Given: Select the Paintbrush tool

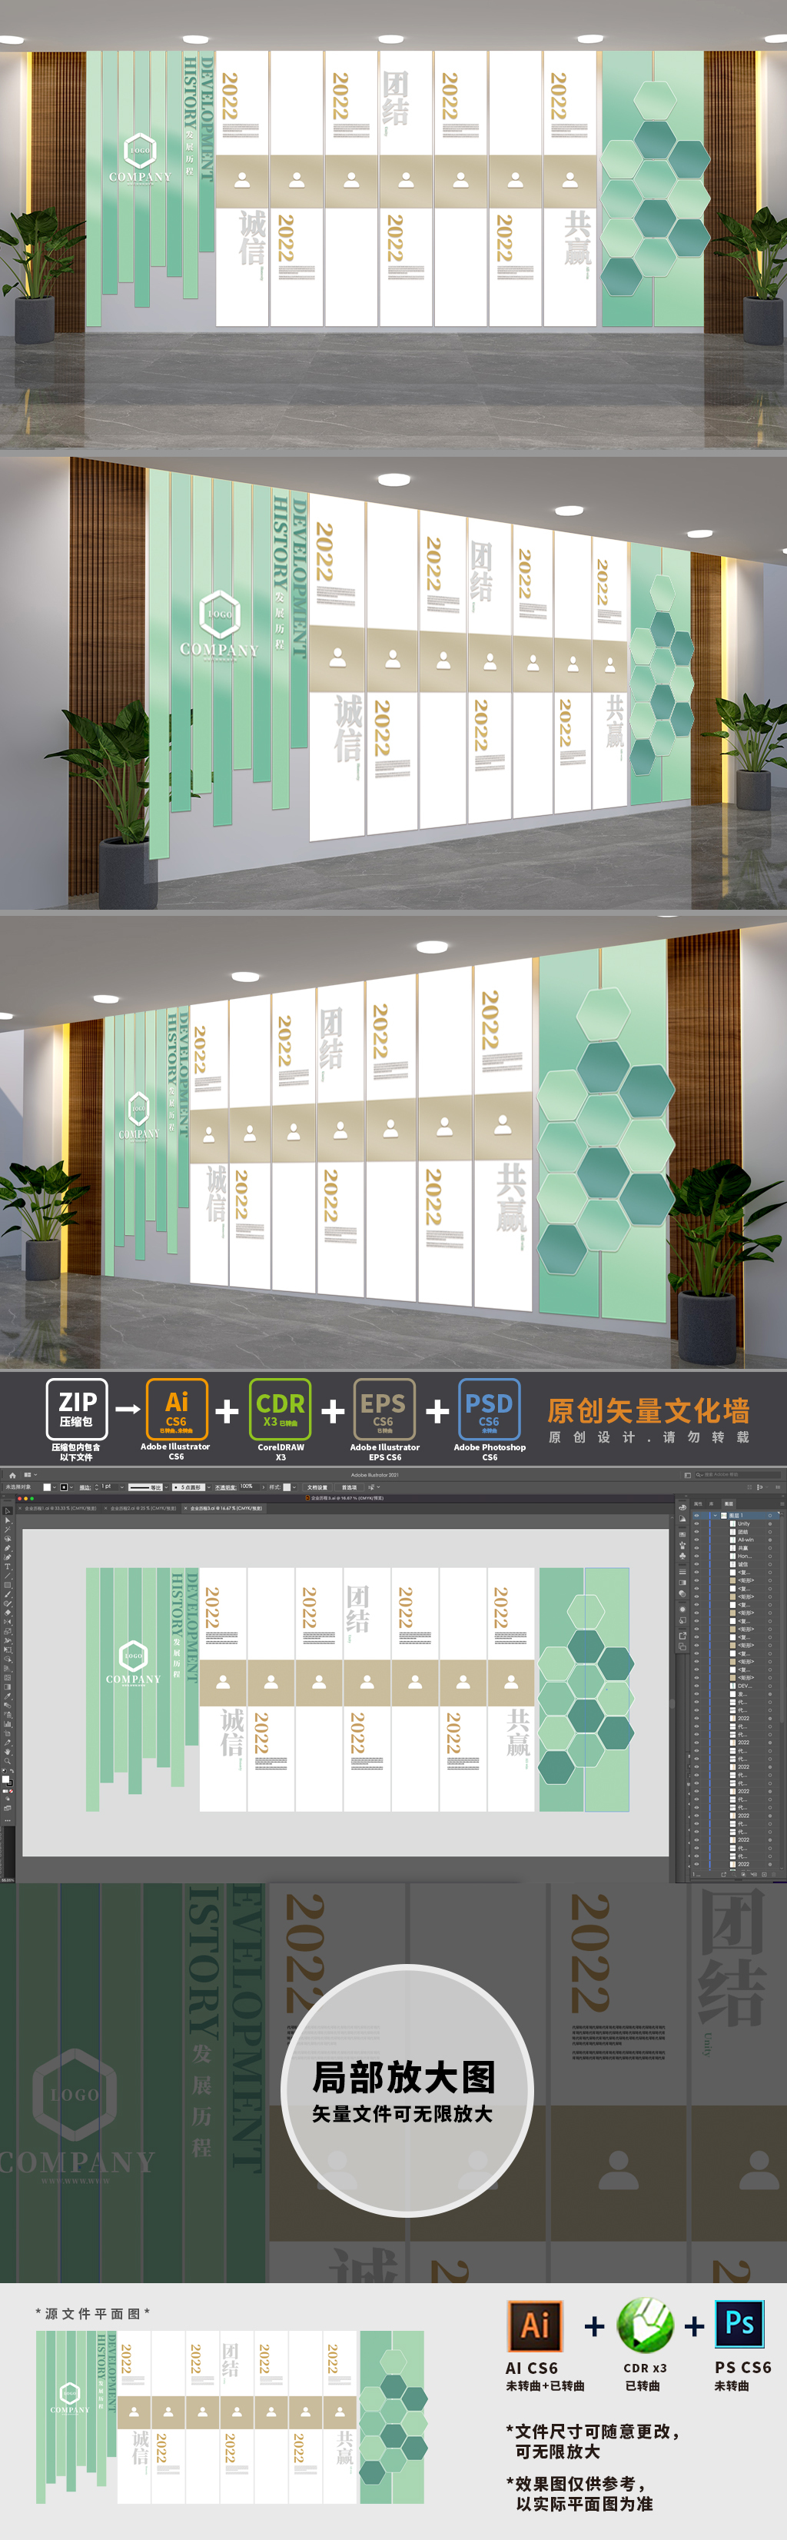Looking at the screenshot, I should 8,1594.
